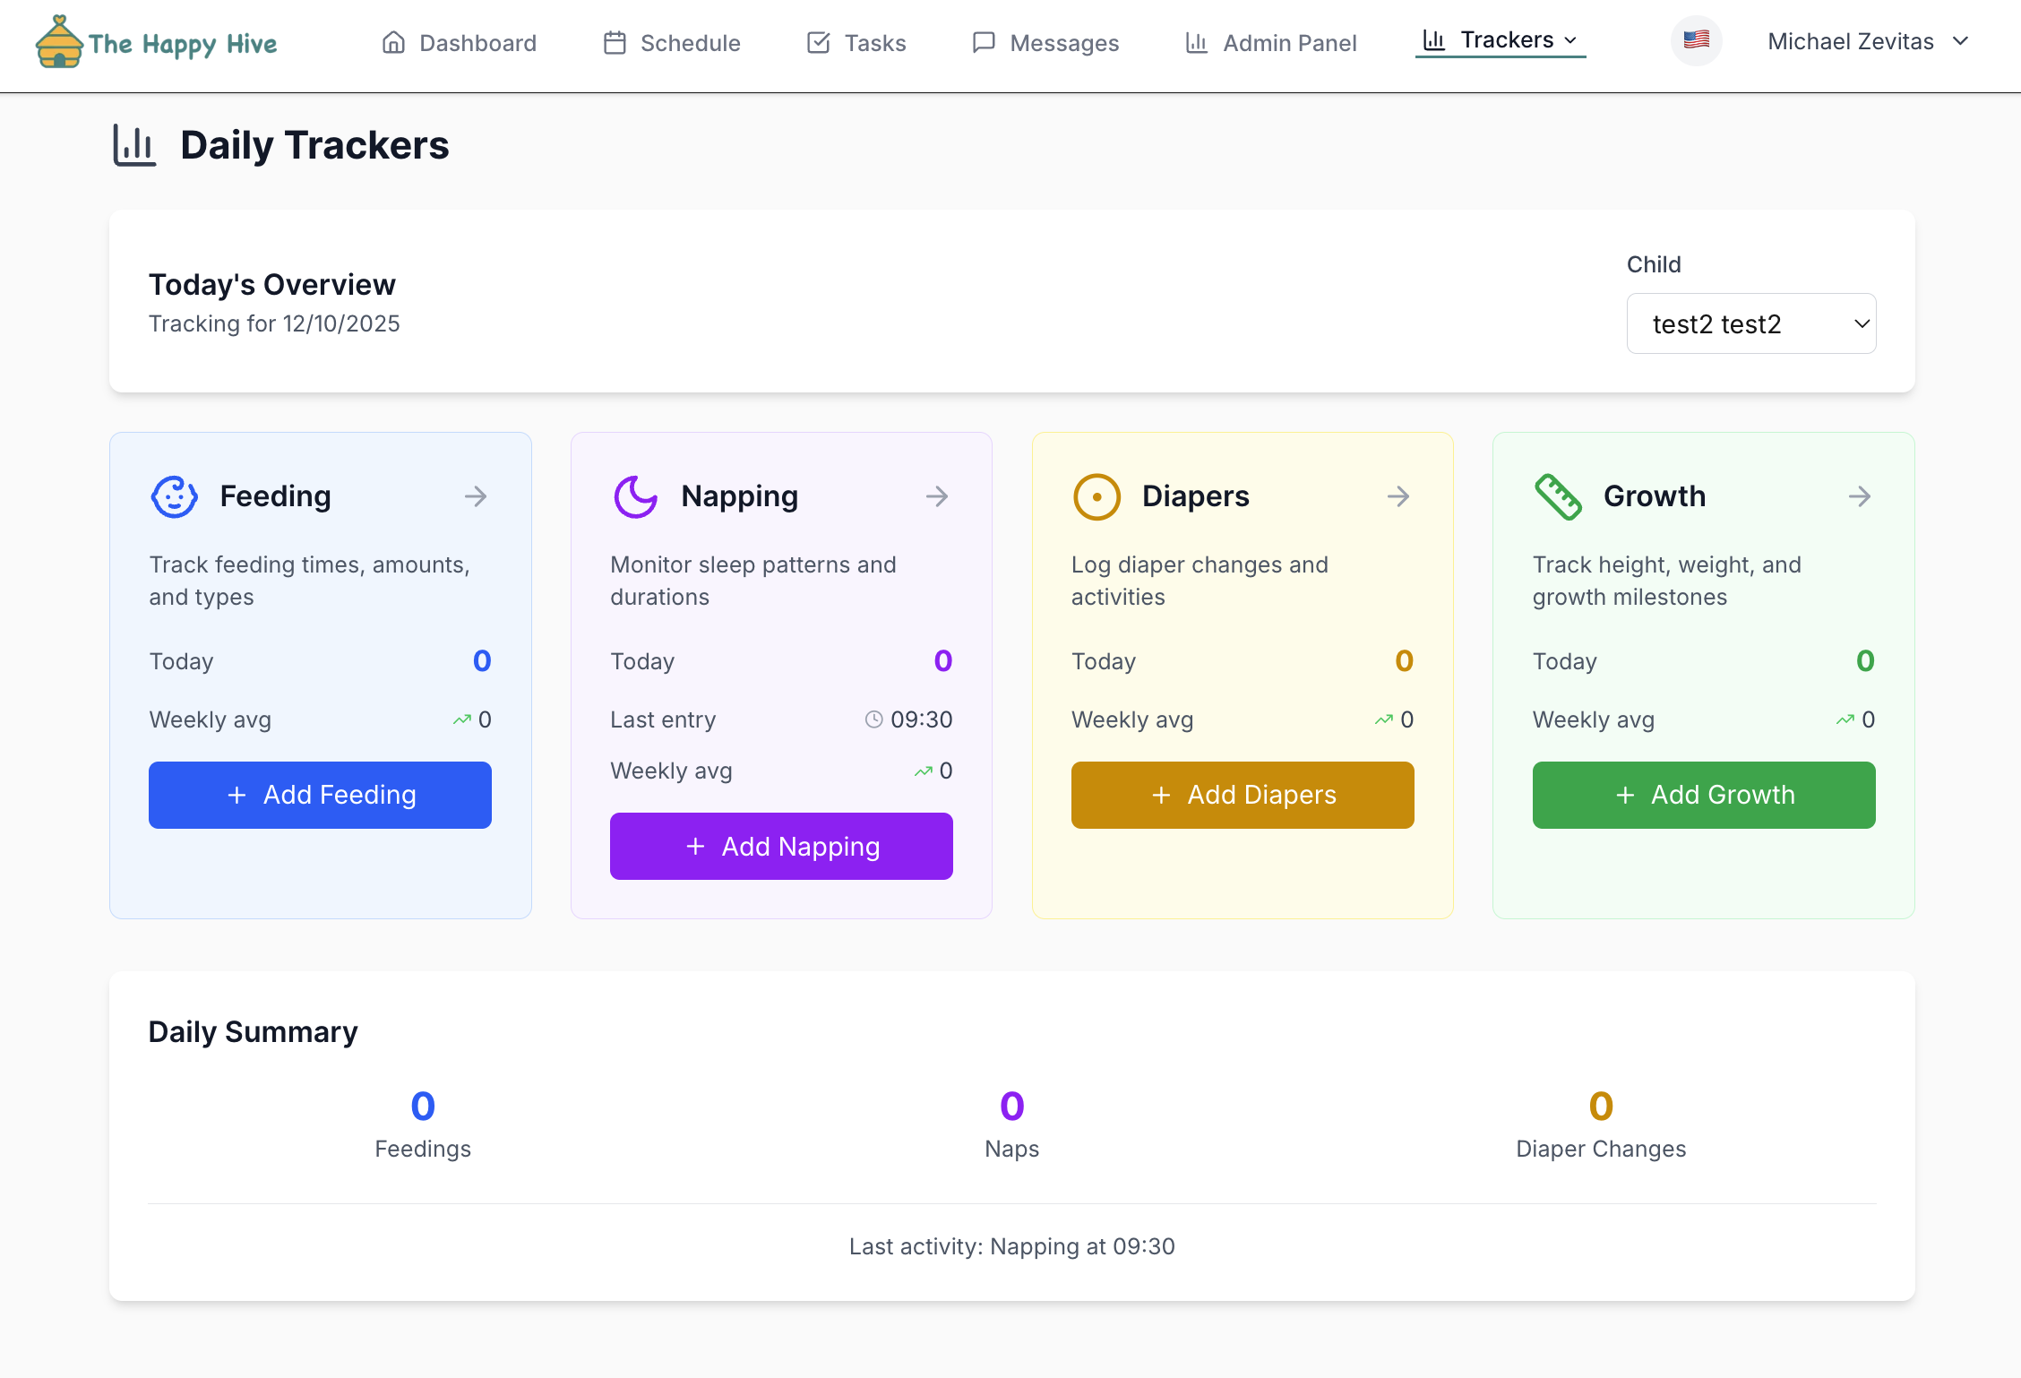Open Growth tracker via arrow icon

click(x=1860, y=496)
